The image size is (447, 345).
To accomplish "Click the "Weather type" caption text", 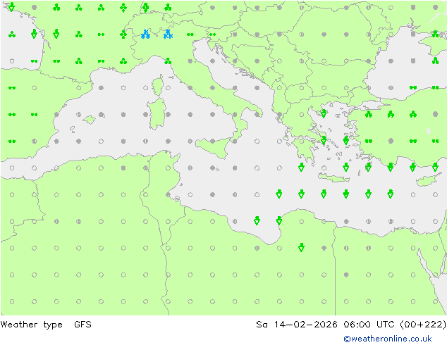I will click(31, 325).
